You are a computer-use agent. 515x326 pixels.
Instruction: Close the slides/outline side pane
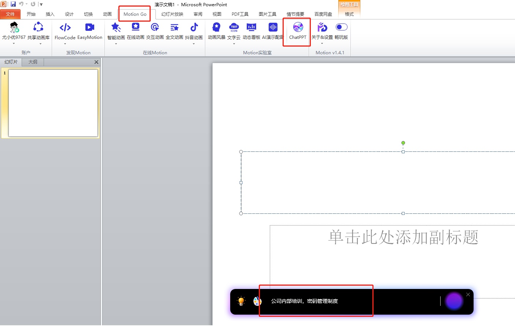[x=96, y=62]
